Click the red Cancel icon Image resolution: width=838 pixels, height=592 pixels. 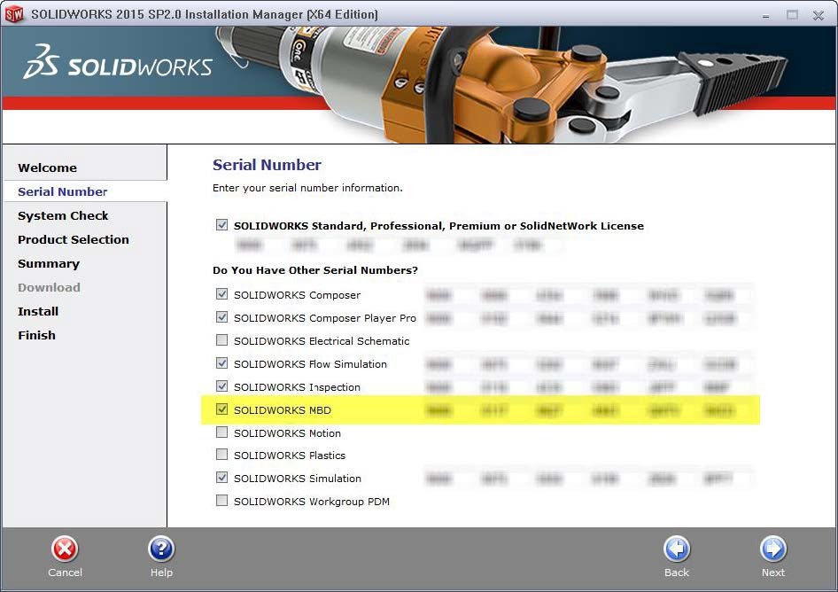pyautogui.click(x=65, y=549)
